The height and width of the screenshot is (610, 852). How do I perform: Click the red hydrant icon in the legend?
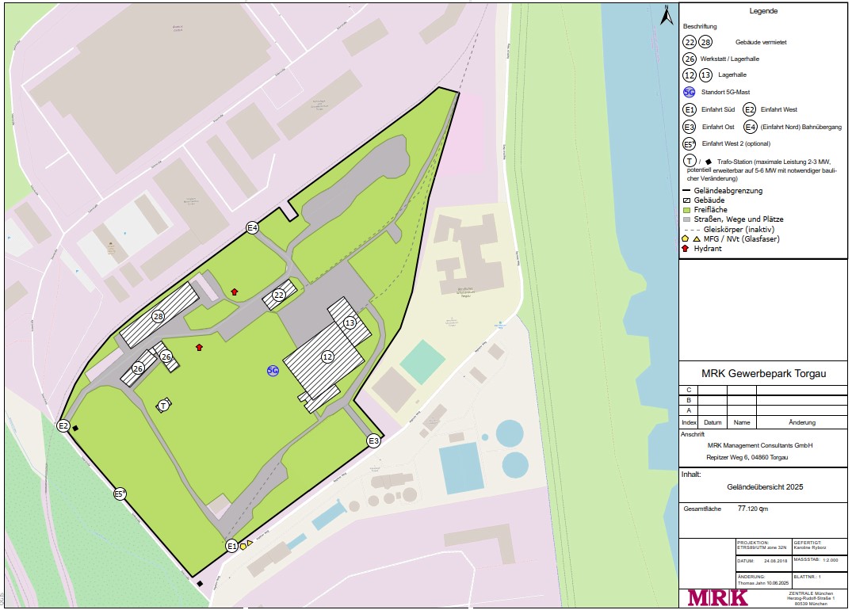(686, 249)
